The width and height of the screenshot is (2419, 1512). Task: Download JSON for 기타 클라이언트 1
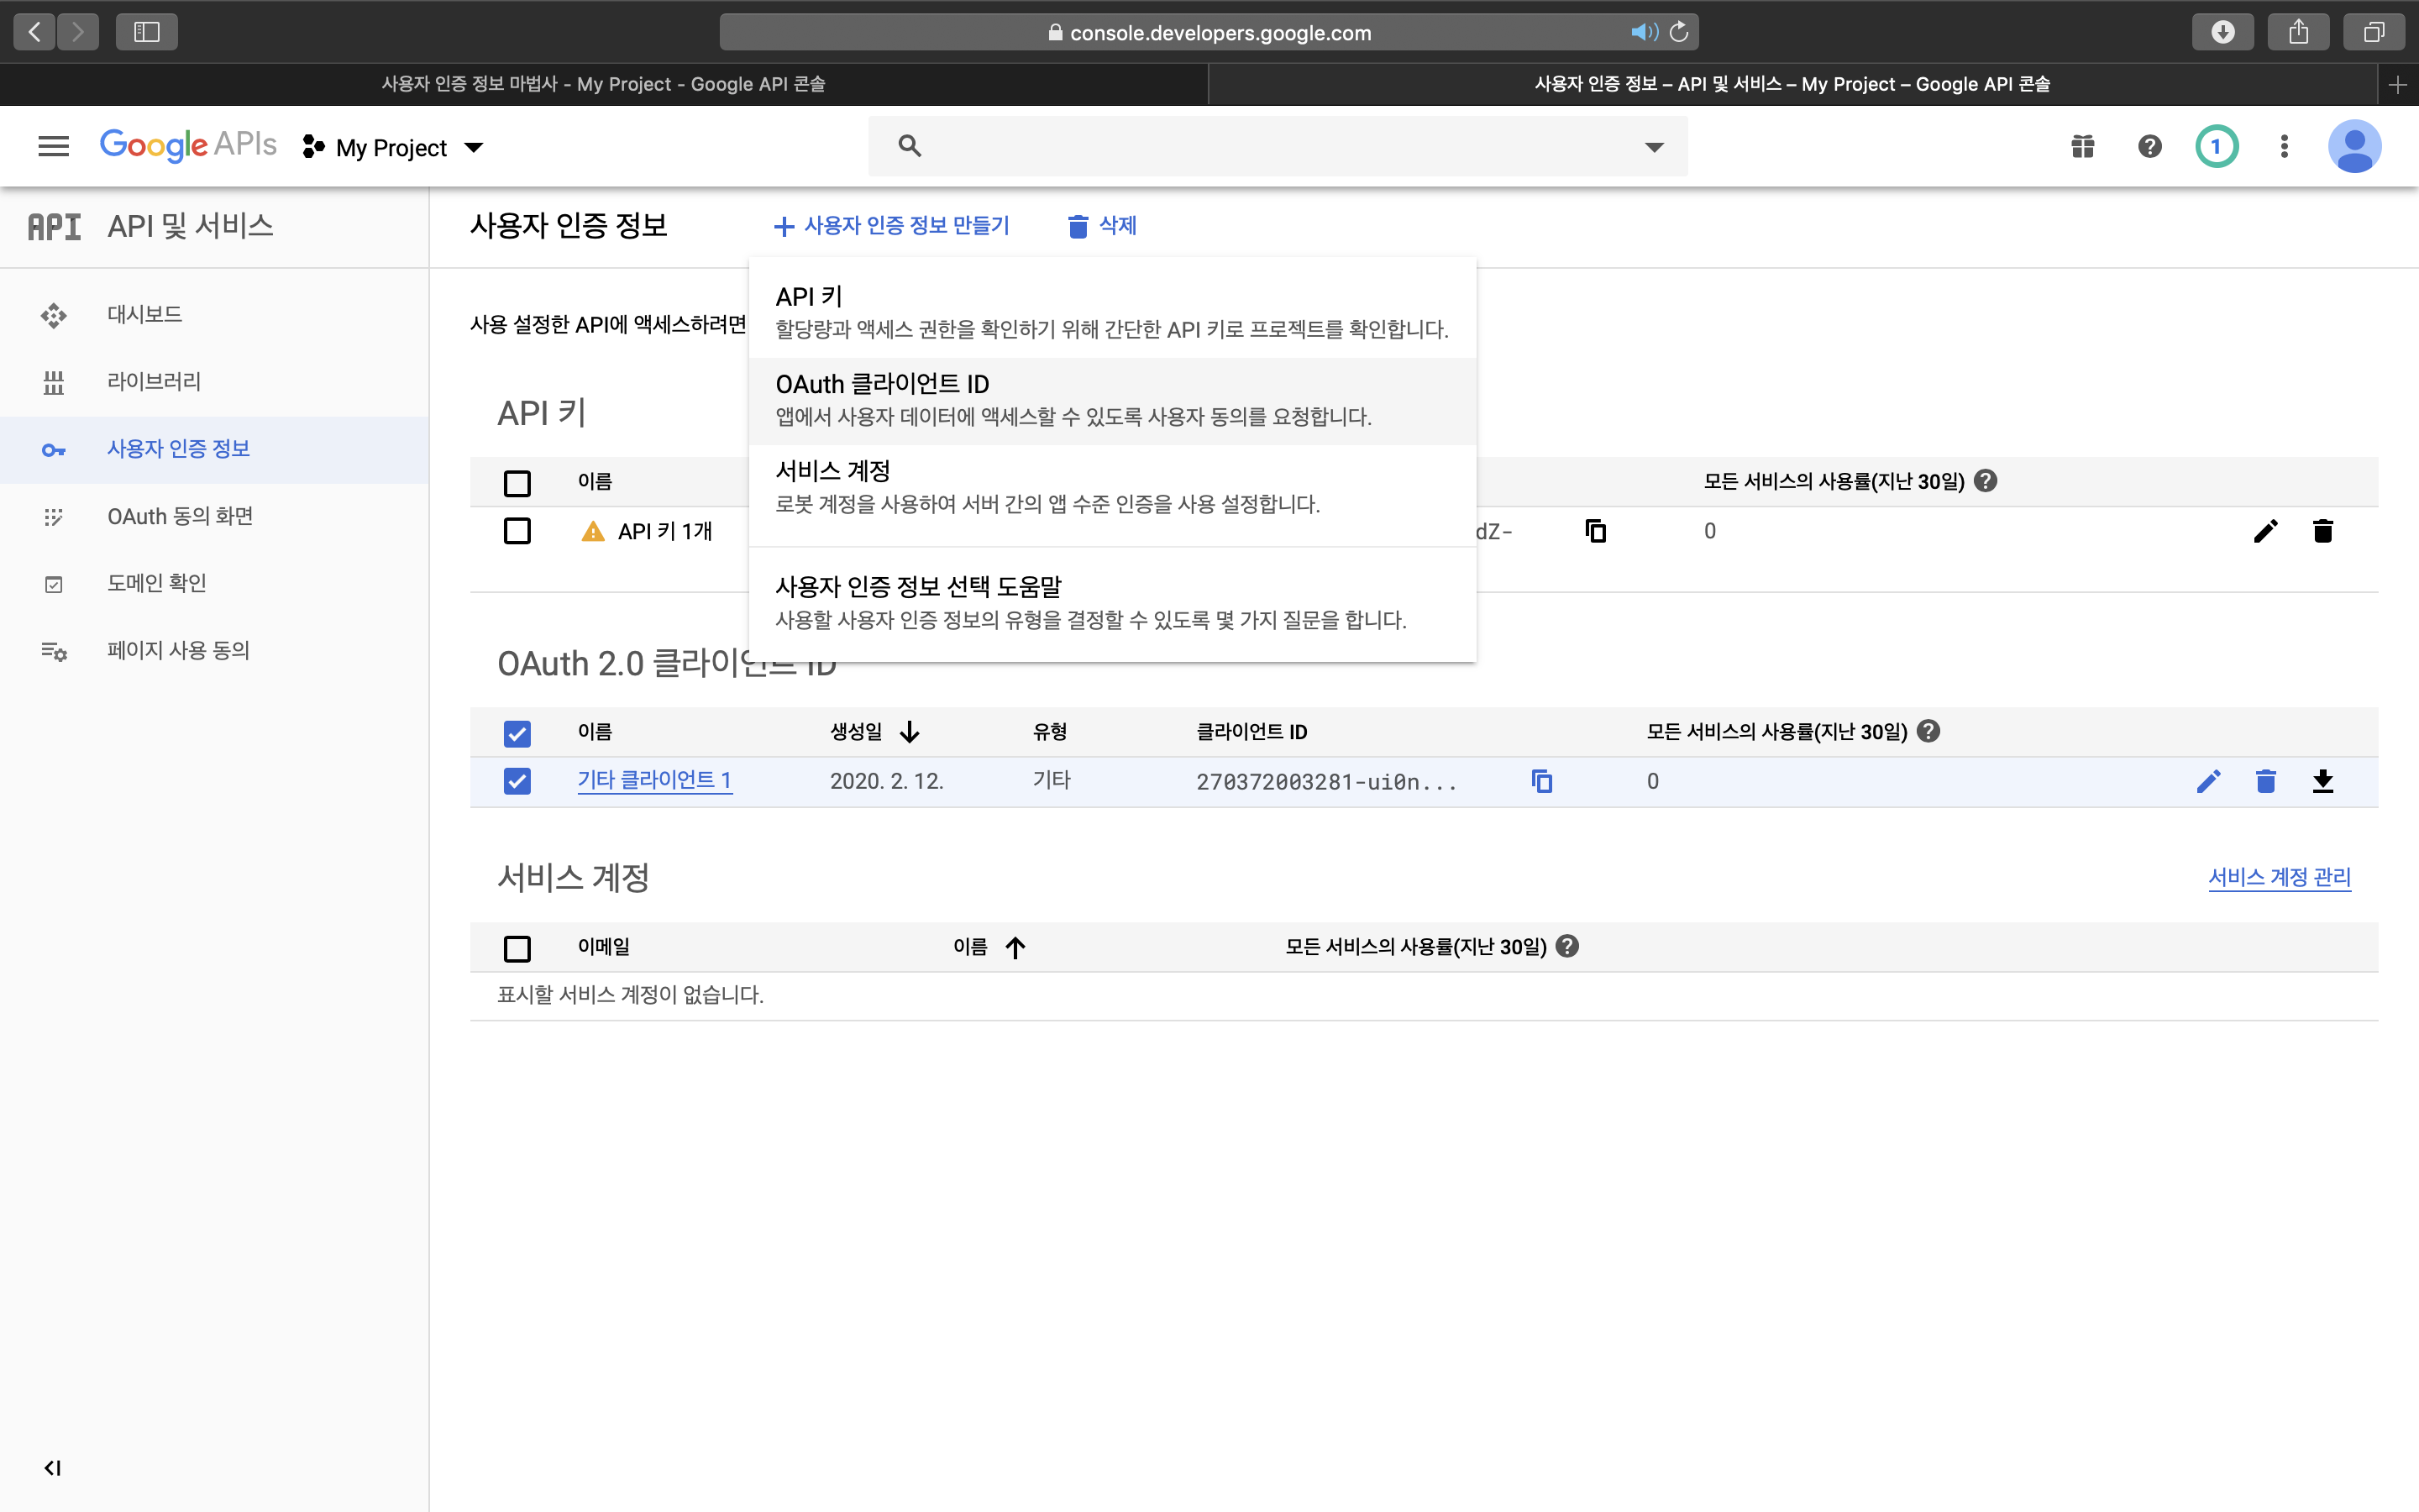click(2322, 781)
